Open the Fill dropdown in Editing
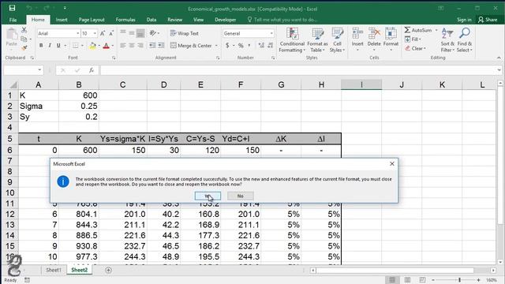 coord(413,39)
